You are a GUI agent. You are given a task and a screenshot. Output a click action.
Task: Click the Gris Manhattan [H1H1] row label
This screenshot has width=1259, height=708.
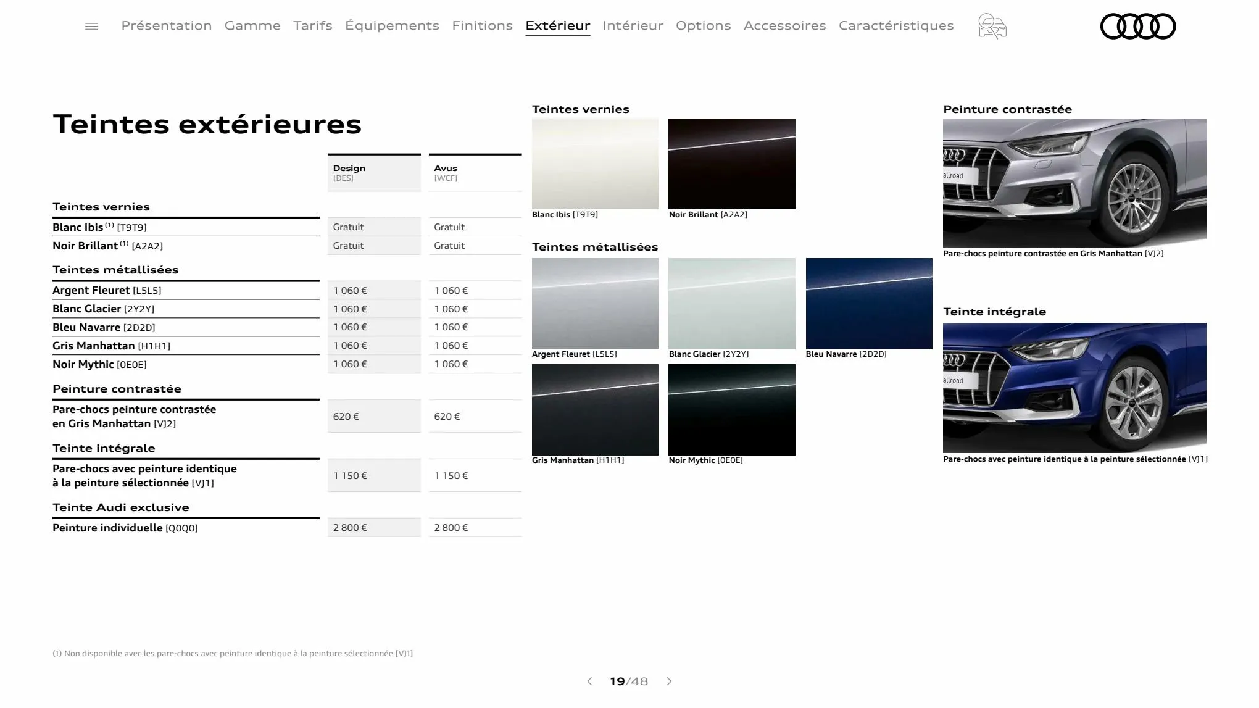coord(111,346)
